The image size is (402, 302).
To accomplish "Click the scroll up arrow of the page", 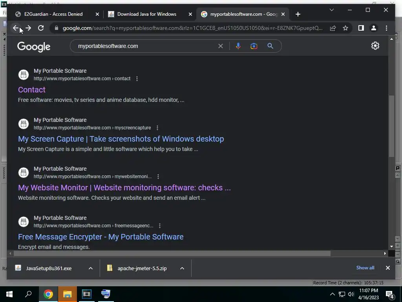I will 391,39.
